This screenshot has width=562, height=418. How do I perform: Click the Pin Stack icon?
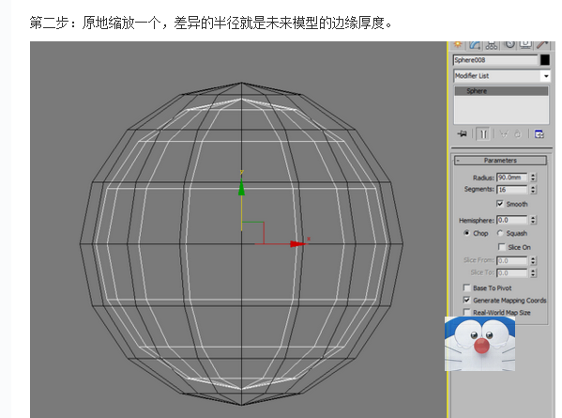(x=463, y=133)
